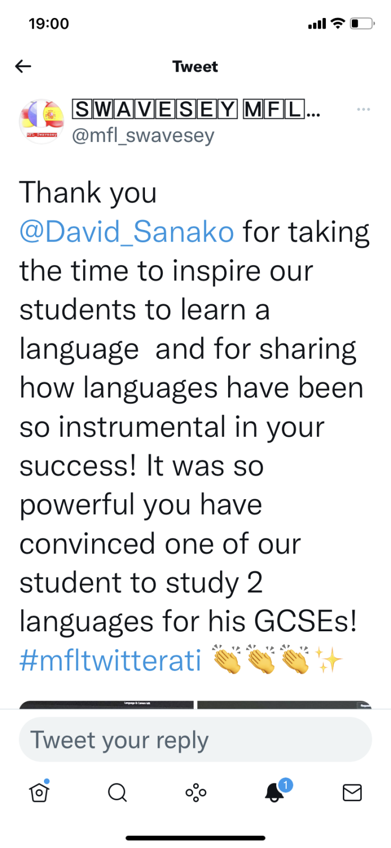Tap the battery status icon
The width and height of the screenshot is (391, 848).
point(362,23)
